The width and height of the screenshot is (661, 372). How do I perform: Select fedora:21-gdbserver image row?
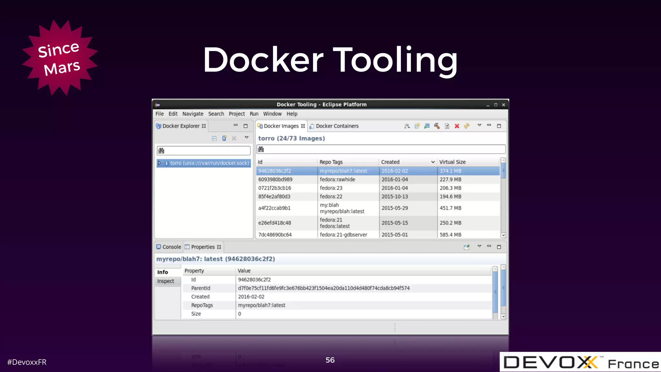378,235
